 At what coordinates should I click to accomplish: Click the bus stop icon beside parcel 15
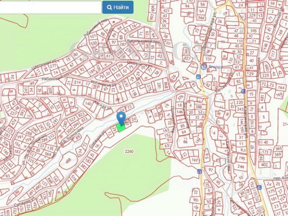(243, 91)
